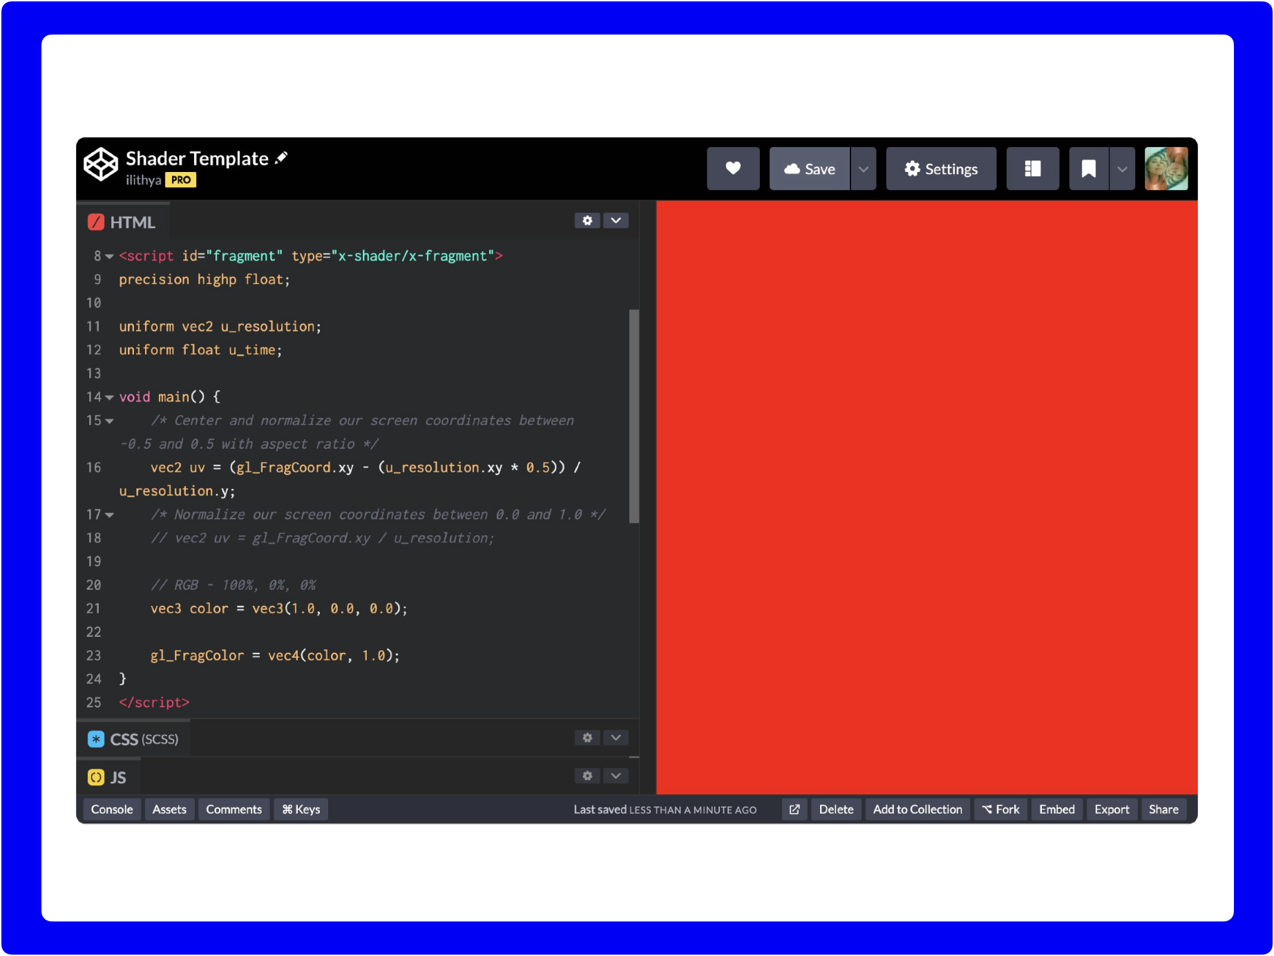The image size is (1274, 956).
Task: Click the closing '</script>' tag on line 25
Action: pos(154,702)
